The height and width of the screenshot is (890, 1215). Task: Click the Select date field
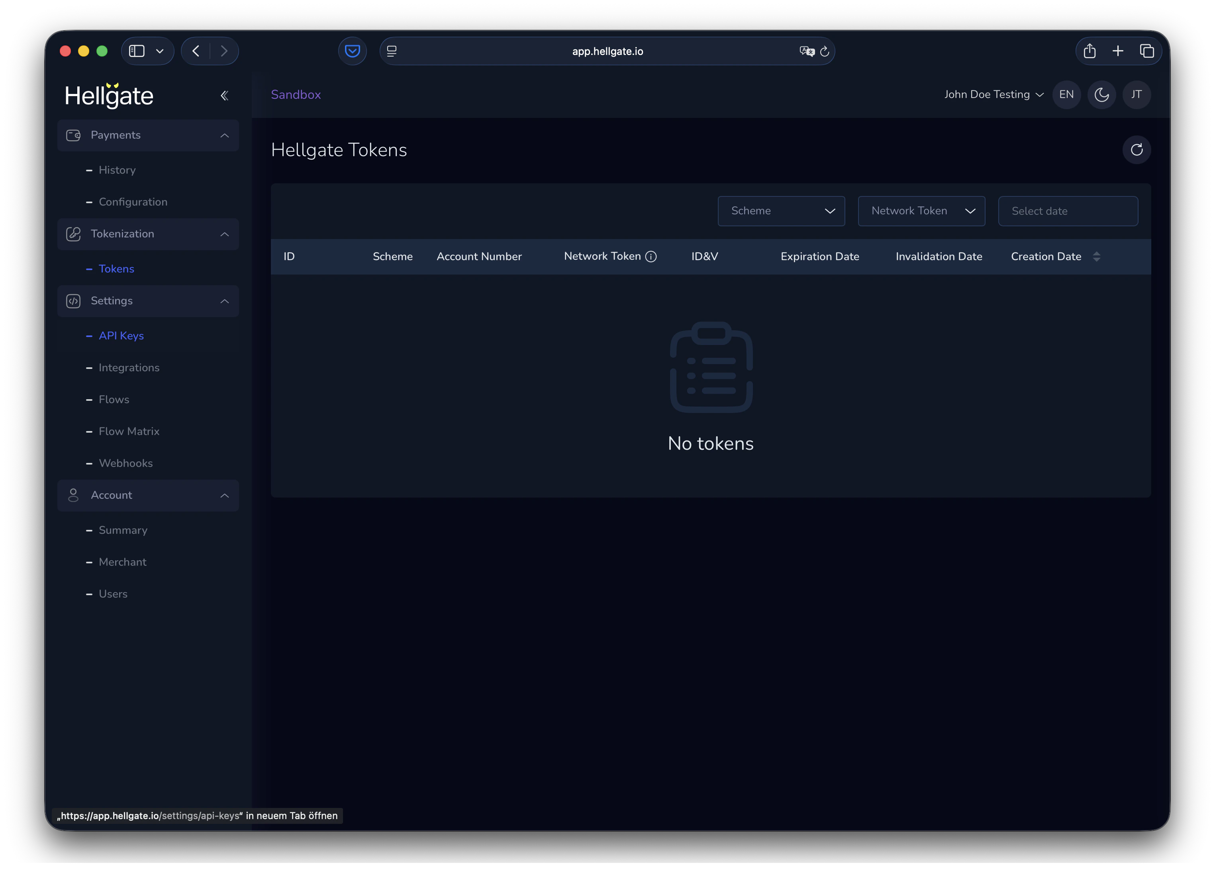[1068, 211]
